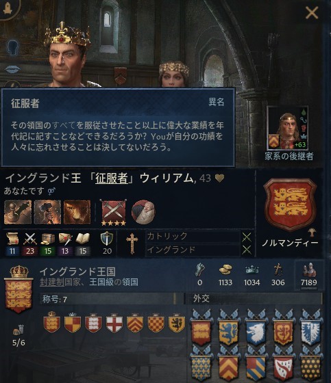331x383 pixels.
Task: Open the four-star crossed swords commander trait
Action: (x=113, y=212)
